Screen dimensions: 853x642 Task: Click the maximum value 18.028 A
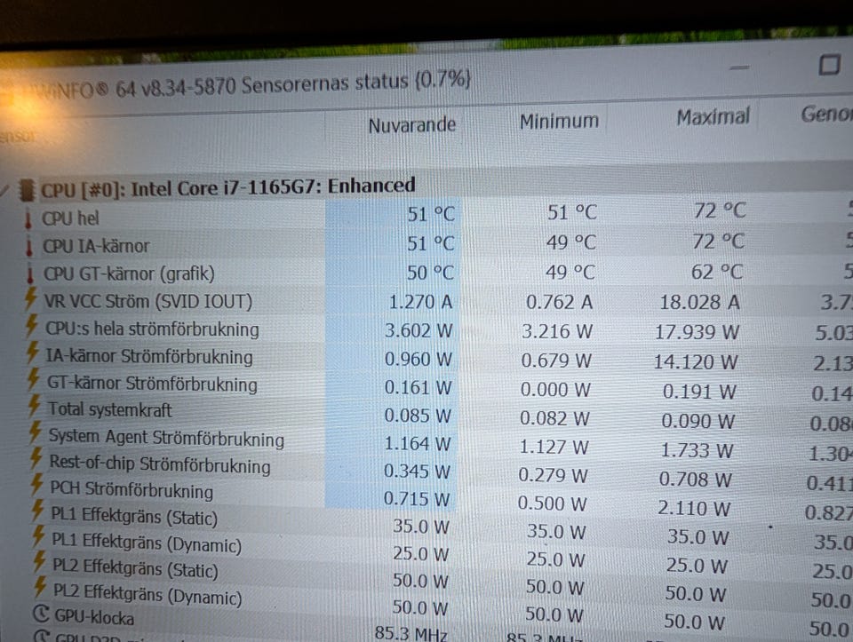point(699,302)
